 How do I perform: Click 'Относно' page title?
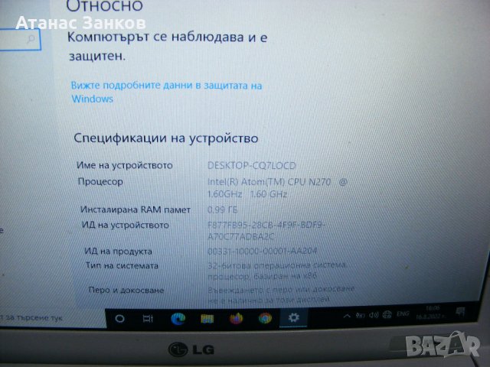104,6
